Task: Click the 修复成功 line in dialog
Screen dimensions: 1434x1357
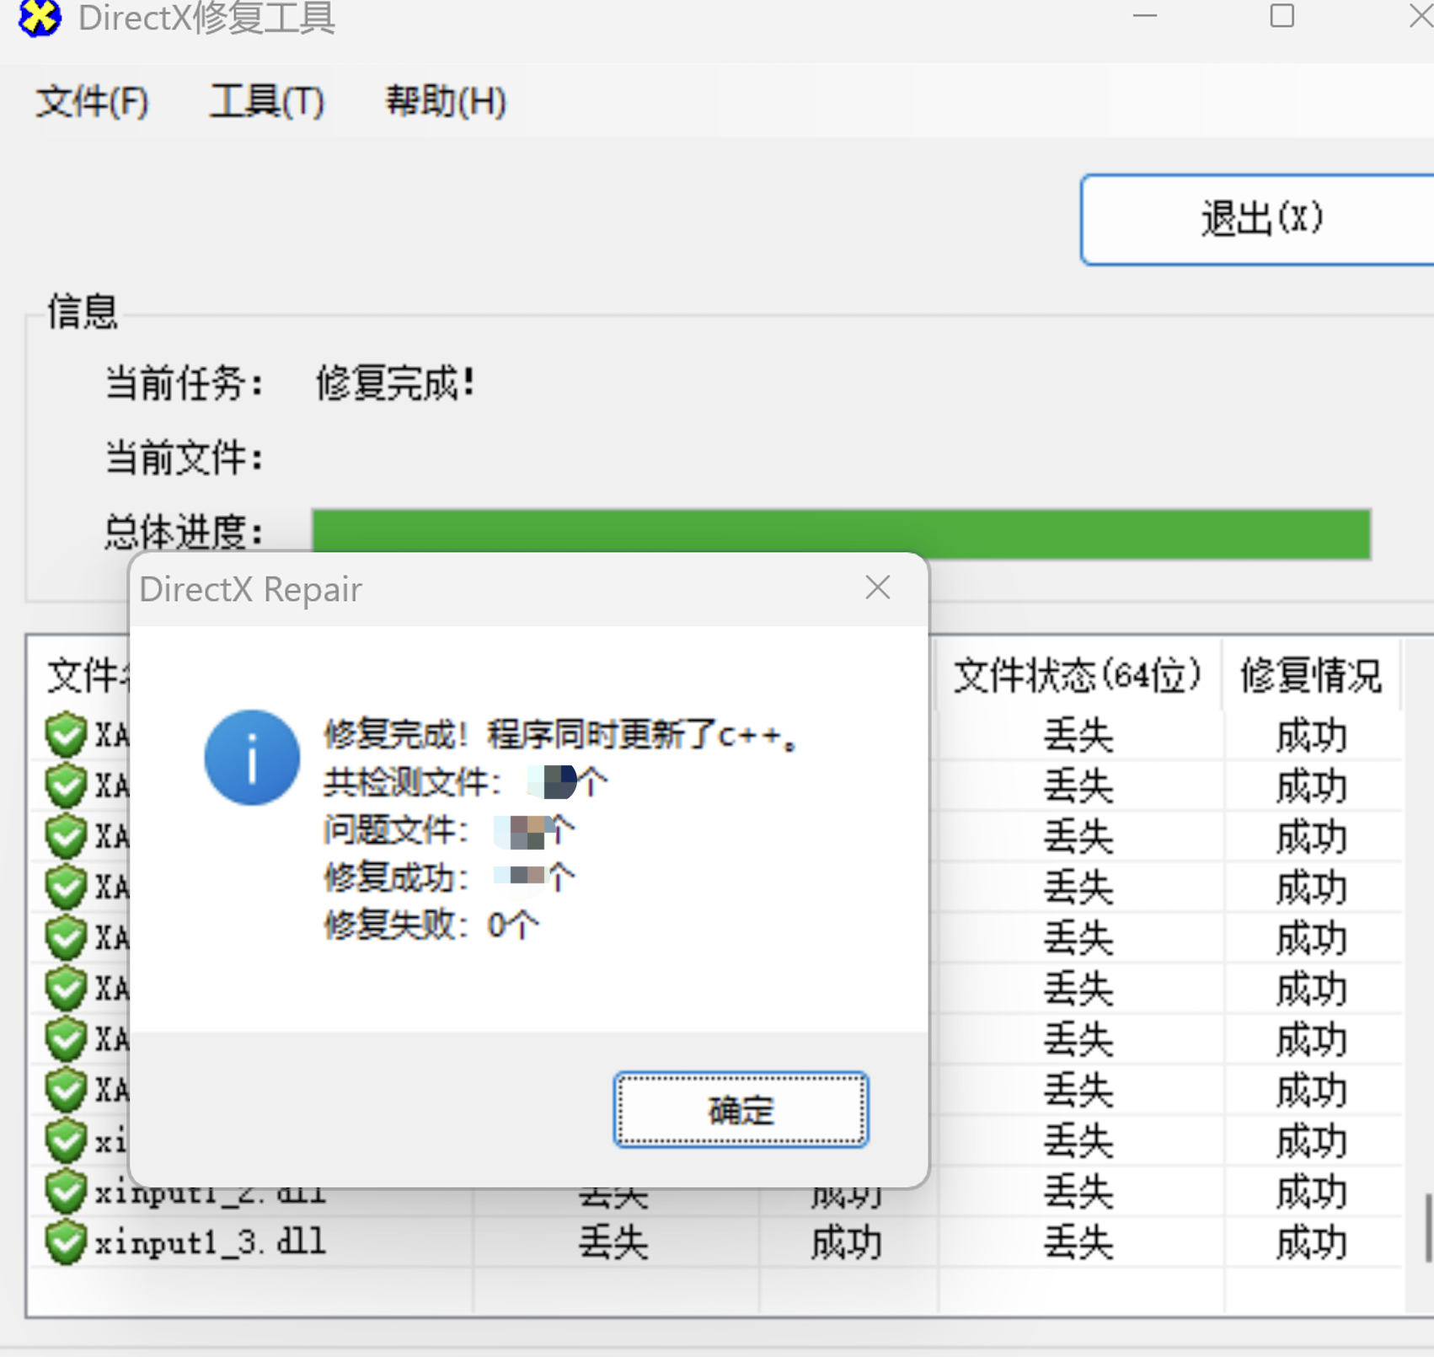Action: tap(449, 877)
